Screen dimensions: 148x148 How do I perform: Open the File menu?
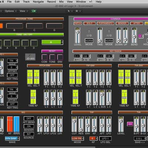coord(9,2)
